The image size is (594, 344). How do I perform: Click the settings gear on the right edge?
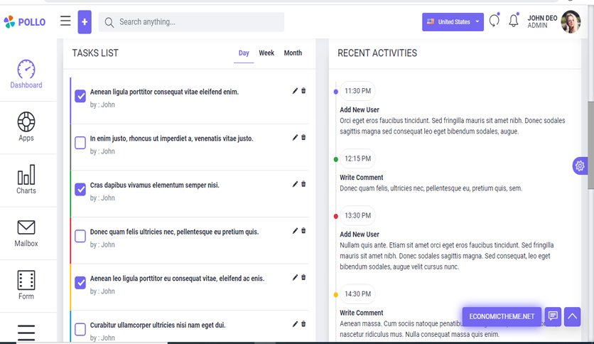[580, 166]
